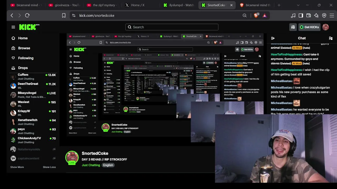Switch to the Brave search bicameral mind tab

click(x=255, y=5)
